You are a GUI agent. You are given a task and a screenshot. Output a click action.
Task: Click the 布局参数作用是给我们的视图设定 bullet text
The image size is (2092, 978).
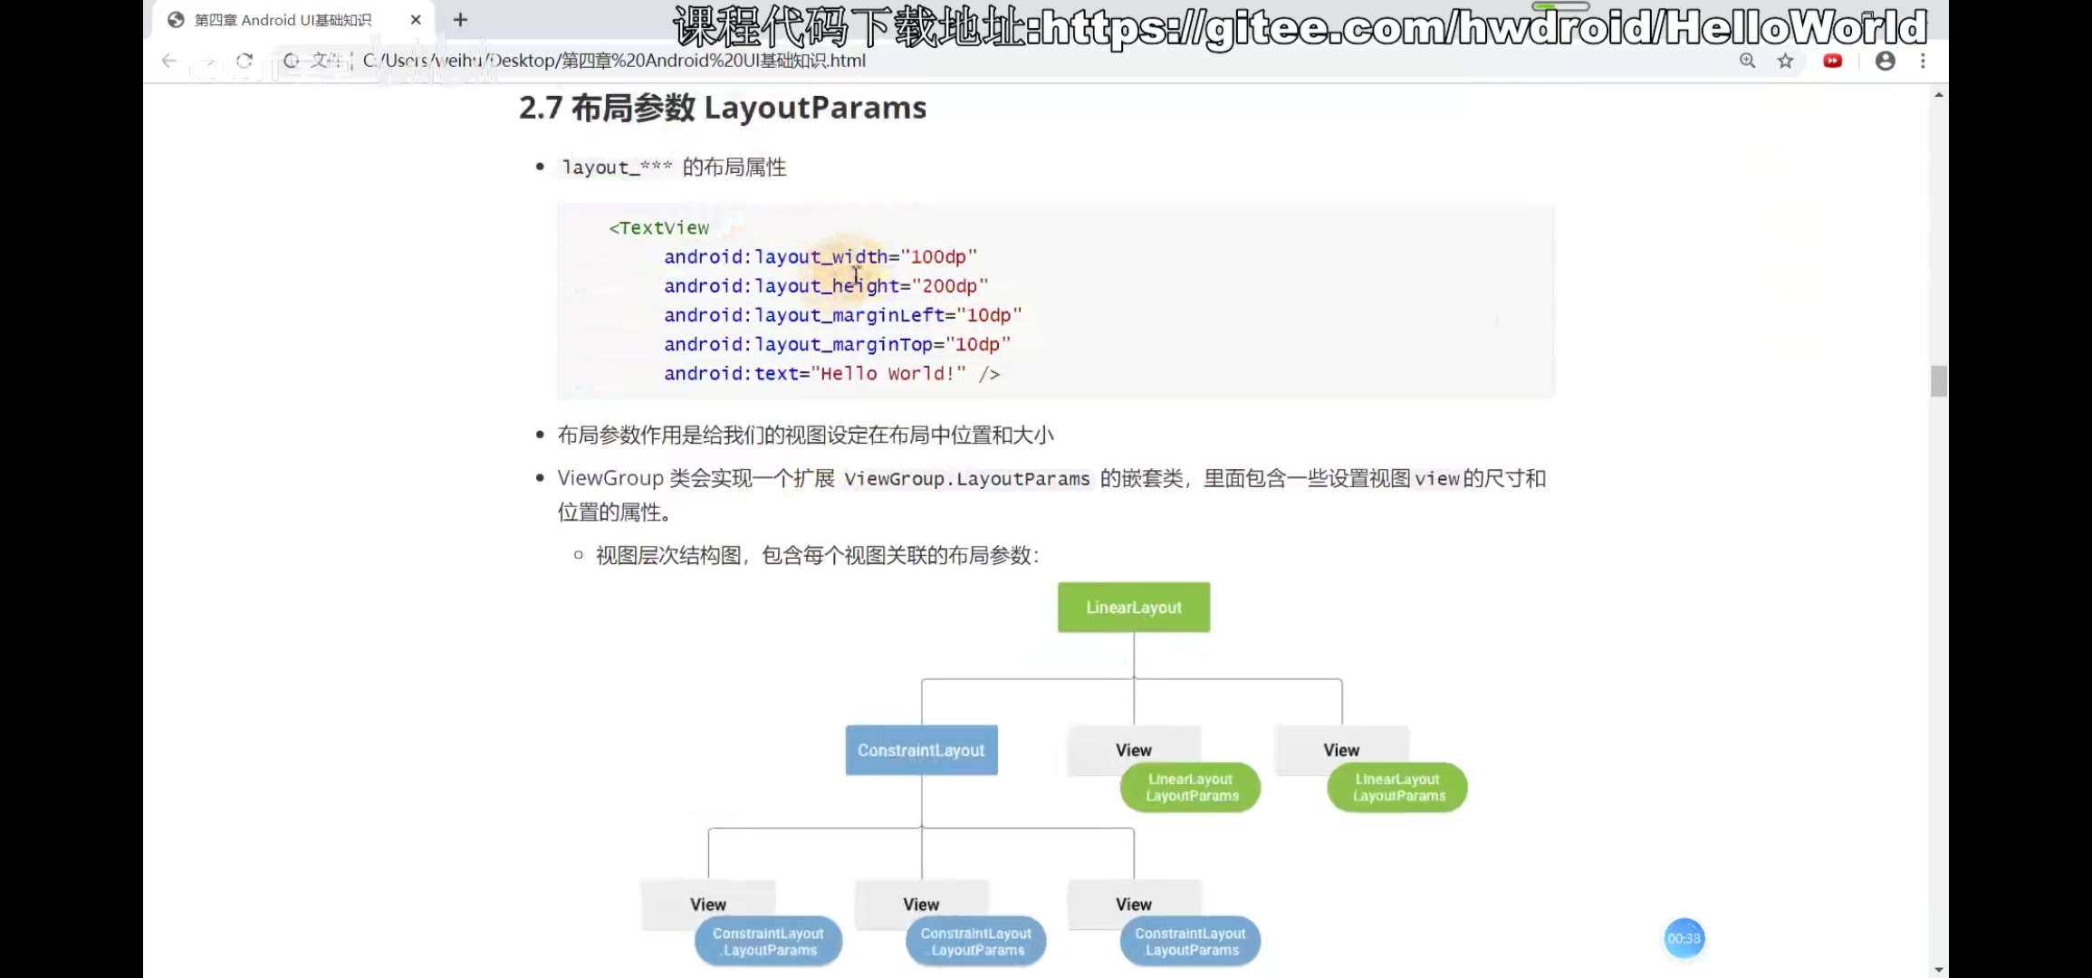806,436
